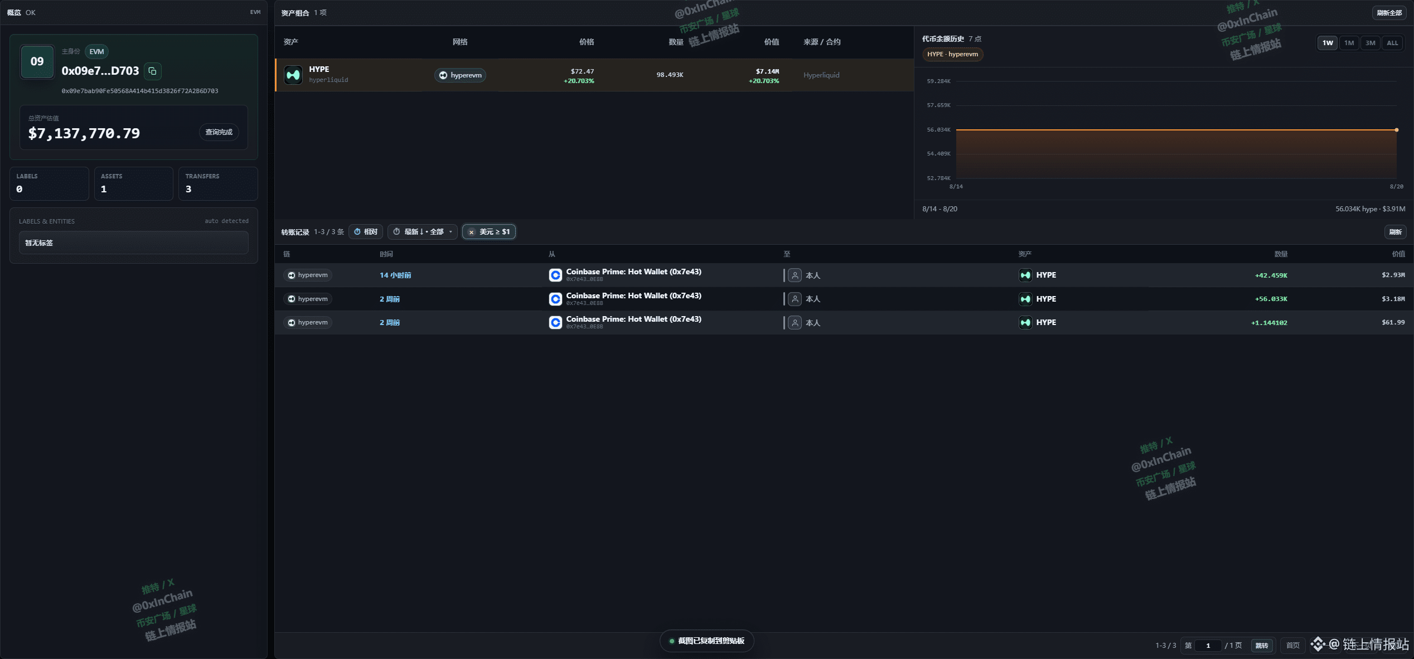Screen dimensions: 1414x659
Task: Click the LABELS count card
Action: pos(49,183)
